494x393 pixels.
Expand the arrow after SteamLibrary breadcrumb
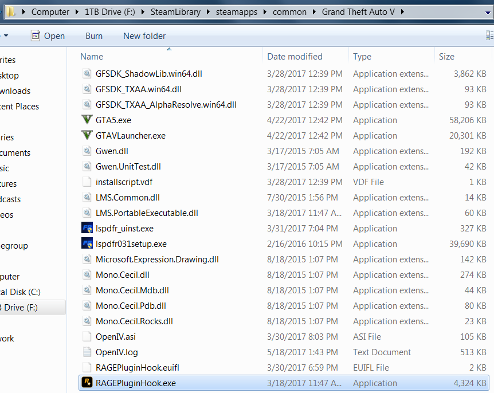click(208, 12)
